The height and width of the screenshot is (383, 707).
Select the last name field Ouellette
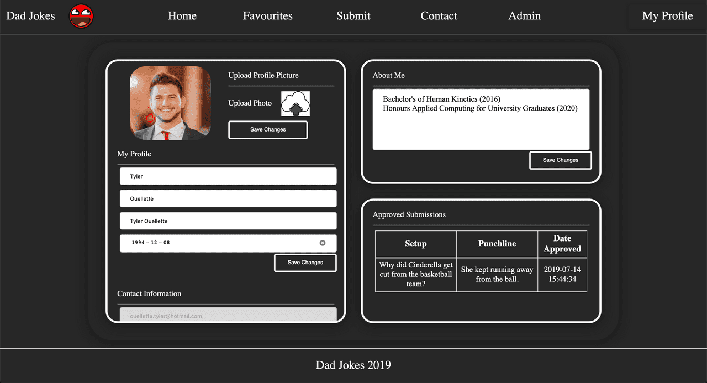[228, 198]
